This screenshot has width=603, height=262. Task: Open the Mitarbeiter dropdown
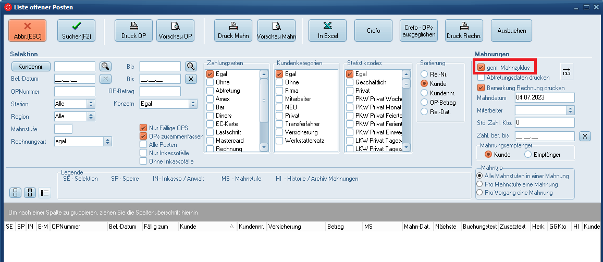[570, 110]
